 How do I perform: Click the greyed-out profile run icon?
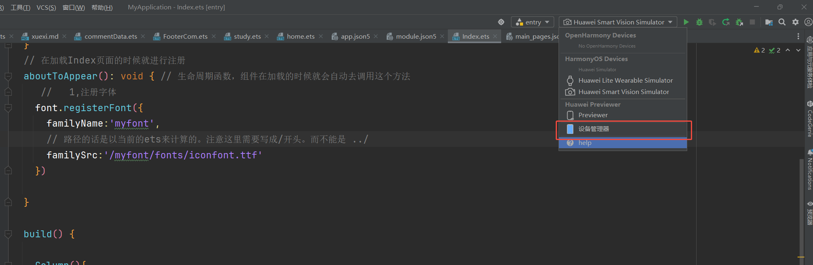click(x=712, y=22)
